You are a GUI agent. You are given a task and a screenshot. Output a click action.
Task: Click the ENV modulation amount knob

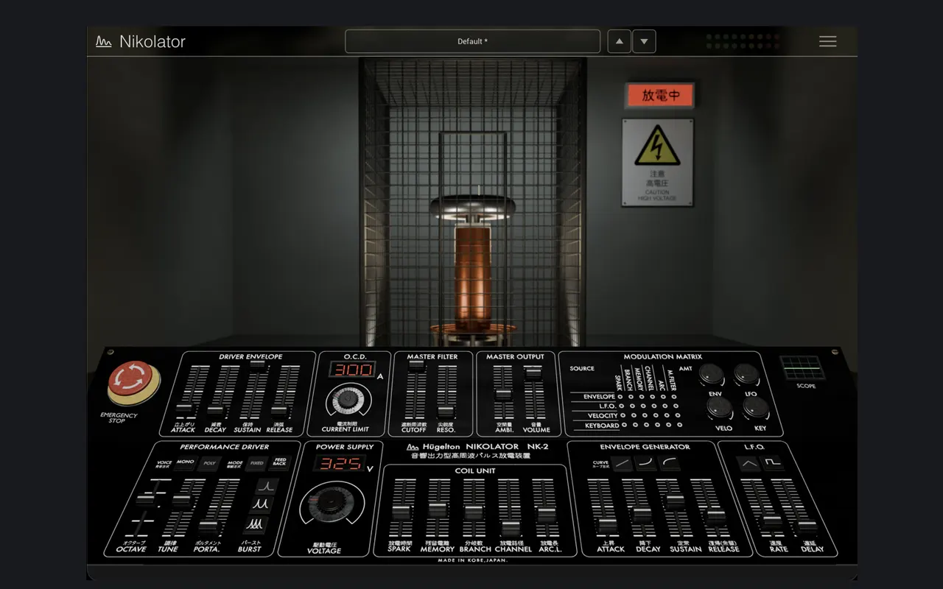712,374
